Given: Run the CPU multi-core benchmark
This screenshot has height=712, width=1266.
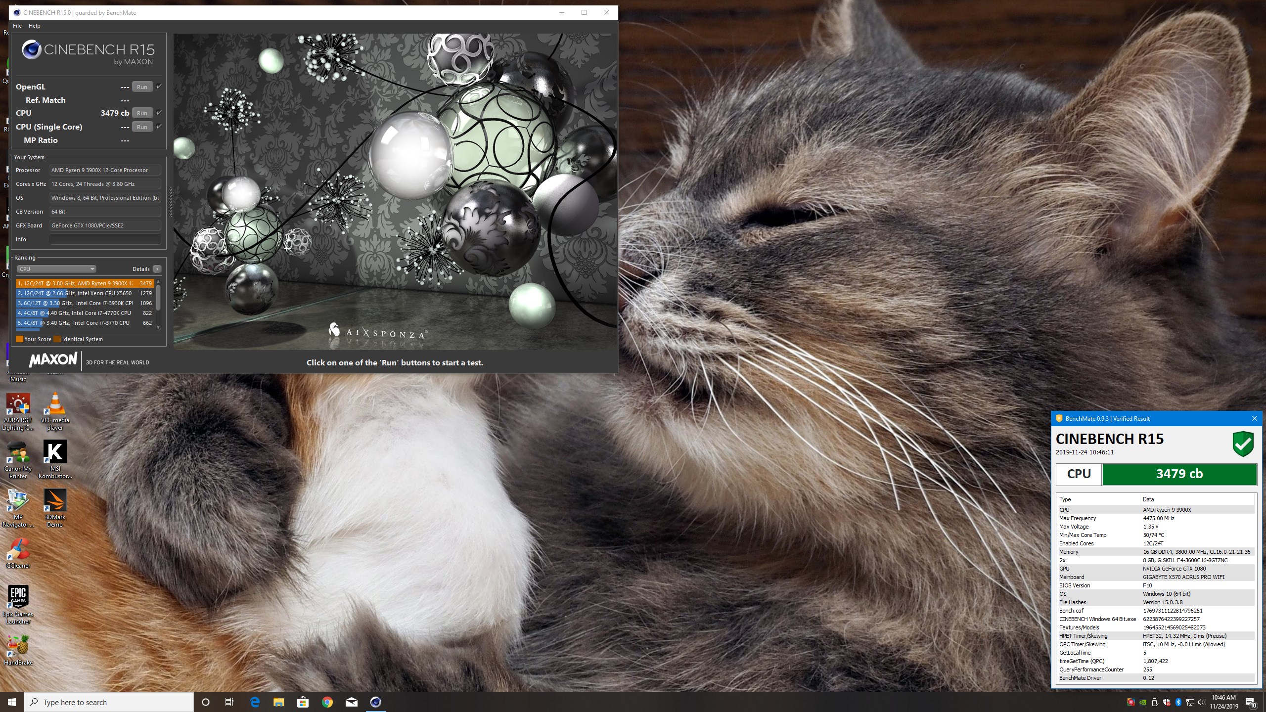Looking at the screenshot, I should [x=142, y=113].
